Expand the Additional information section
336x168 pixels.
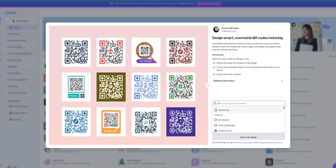pos(282,81)
